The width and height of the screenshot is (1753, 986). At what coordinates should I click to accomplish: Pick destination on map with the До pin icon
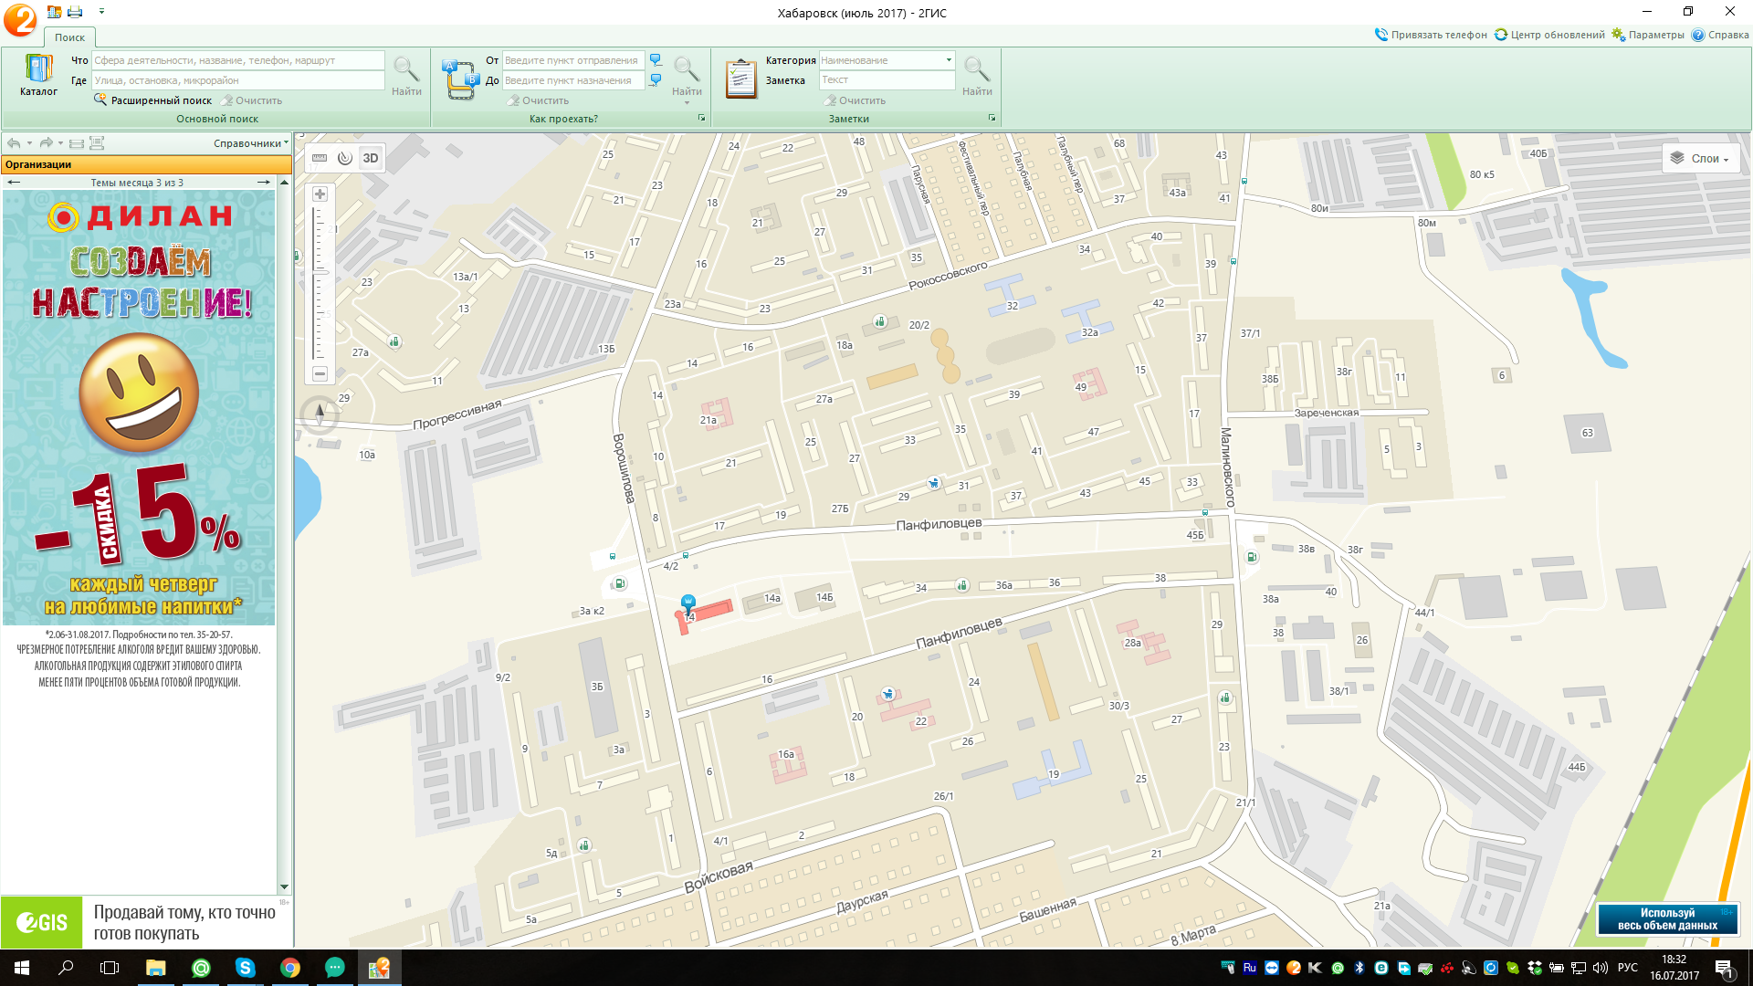pyautogui.click(x=656, y=80)
